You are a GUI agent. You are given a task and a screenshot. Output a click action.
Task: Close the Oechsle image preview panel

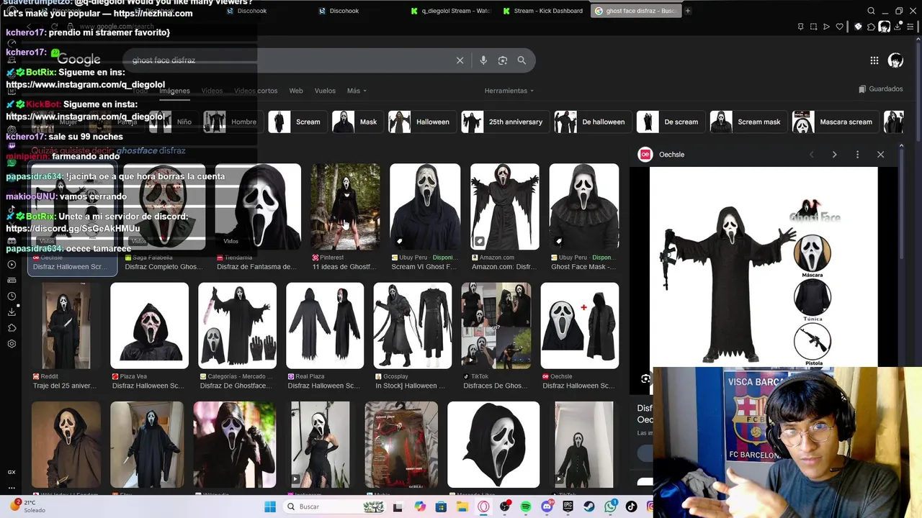(x=880, y=155)
